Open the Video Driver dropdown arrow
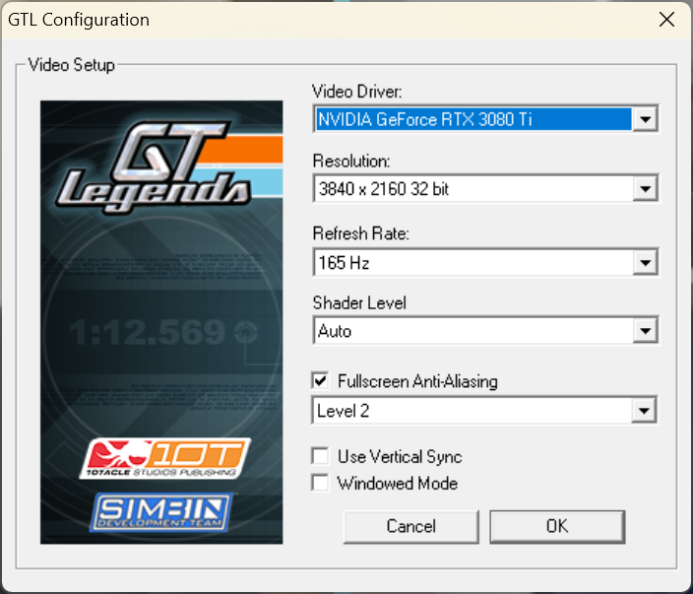The image size is (693, 594). coord(645,119)
